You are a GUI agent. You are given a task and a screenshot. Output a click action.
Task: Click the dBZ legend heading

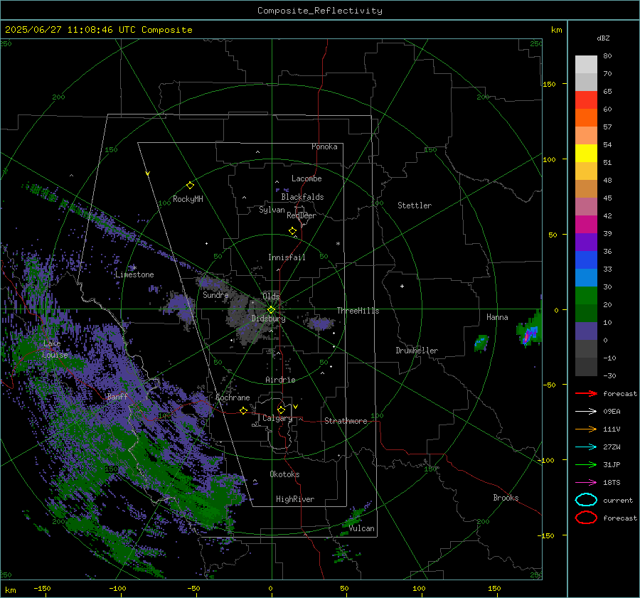603,38
